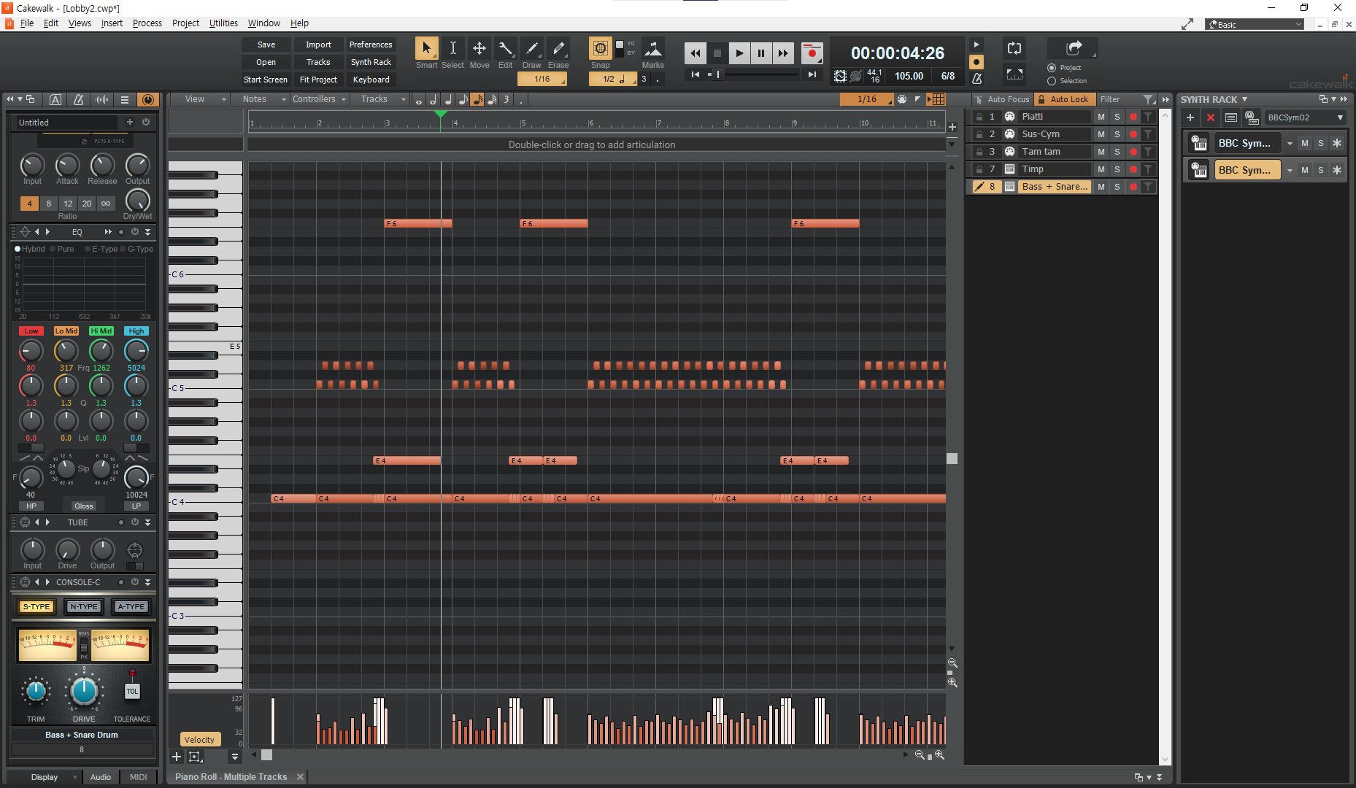Click the Synth Rack button
The width and height of the screenshot is (1356, 788).
tap(371, 62)
